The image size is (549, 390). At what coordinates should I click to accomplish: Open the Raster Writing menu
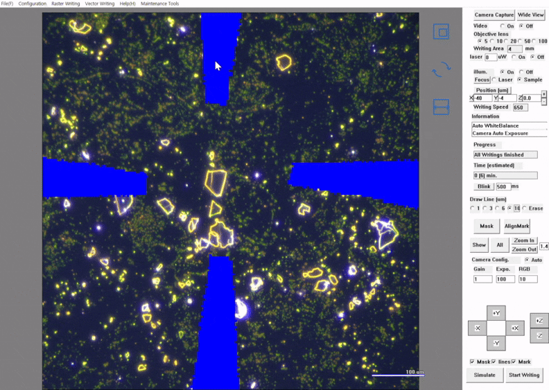click(65, 3)
